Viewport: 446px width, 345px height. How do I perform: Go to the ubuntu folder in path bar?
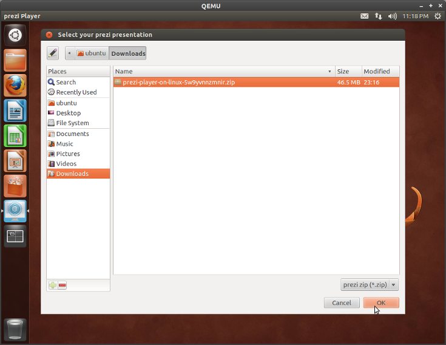[x=92, y=53]
